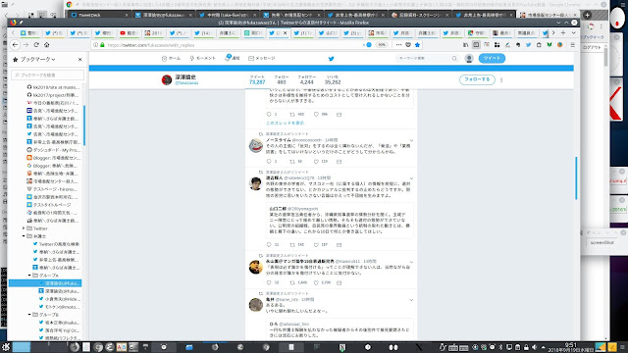The width and height of the screenshot is (628, 353).
Task: Open ホーム in Twitter navigation
Action: [171, 59]
